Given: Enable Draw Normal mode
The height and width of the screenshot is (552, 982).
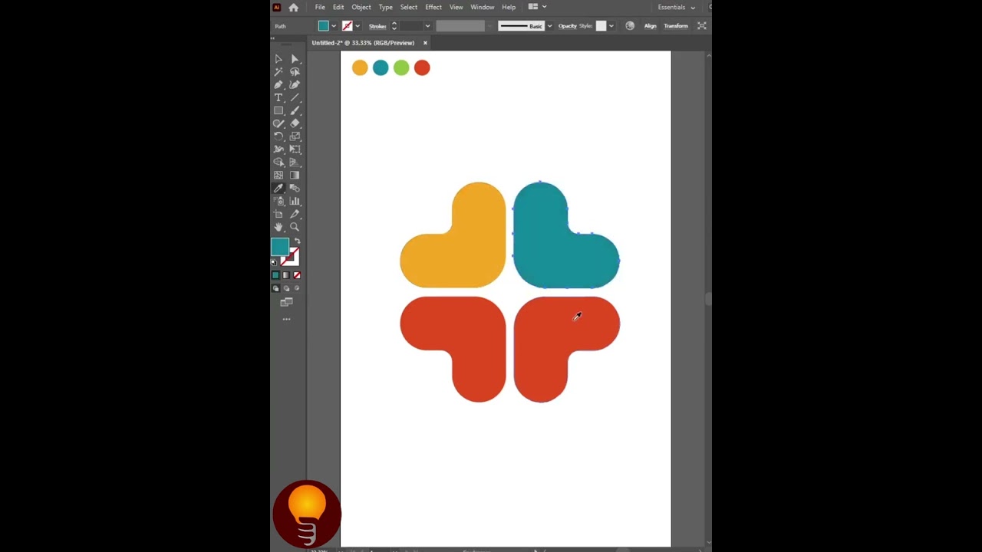Looking at the screenshot, I should coord(276,288).
